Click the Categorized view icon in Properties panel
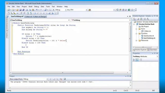This screenshot has width=165, height=93. (x=134, y=60)
